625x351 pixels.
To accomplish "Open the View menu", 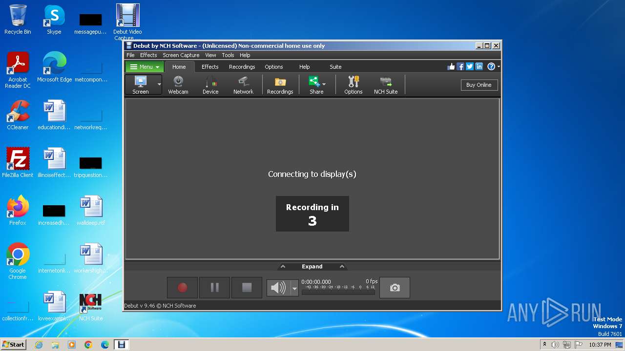I will click(210, 55).
